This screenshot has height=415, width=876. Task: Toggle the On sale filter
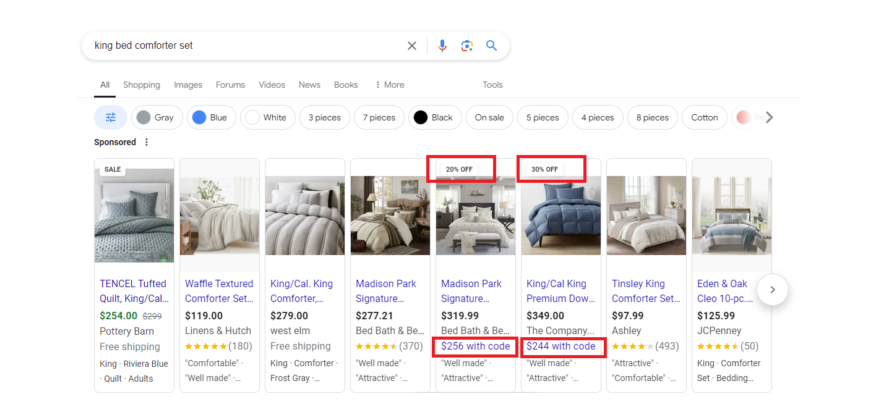(489, 117)
